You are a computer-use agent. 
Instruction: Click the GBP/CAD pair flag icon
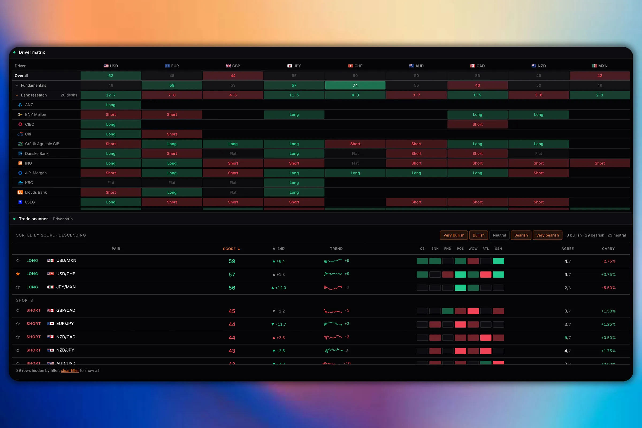click(x=51, y=311)
